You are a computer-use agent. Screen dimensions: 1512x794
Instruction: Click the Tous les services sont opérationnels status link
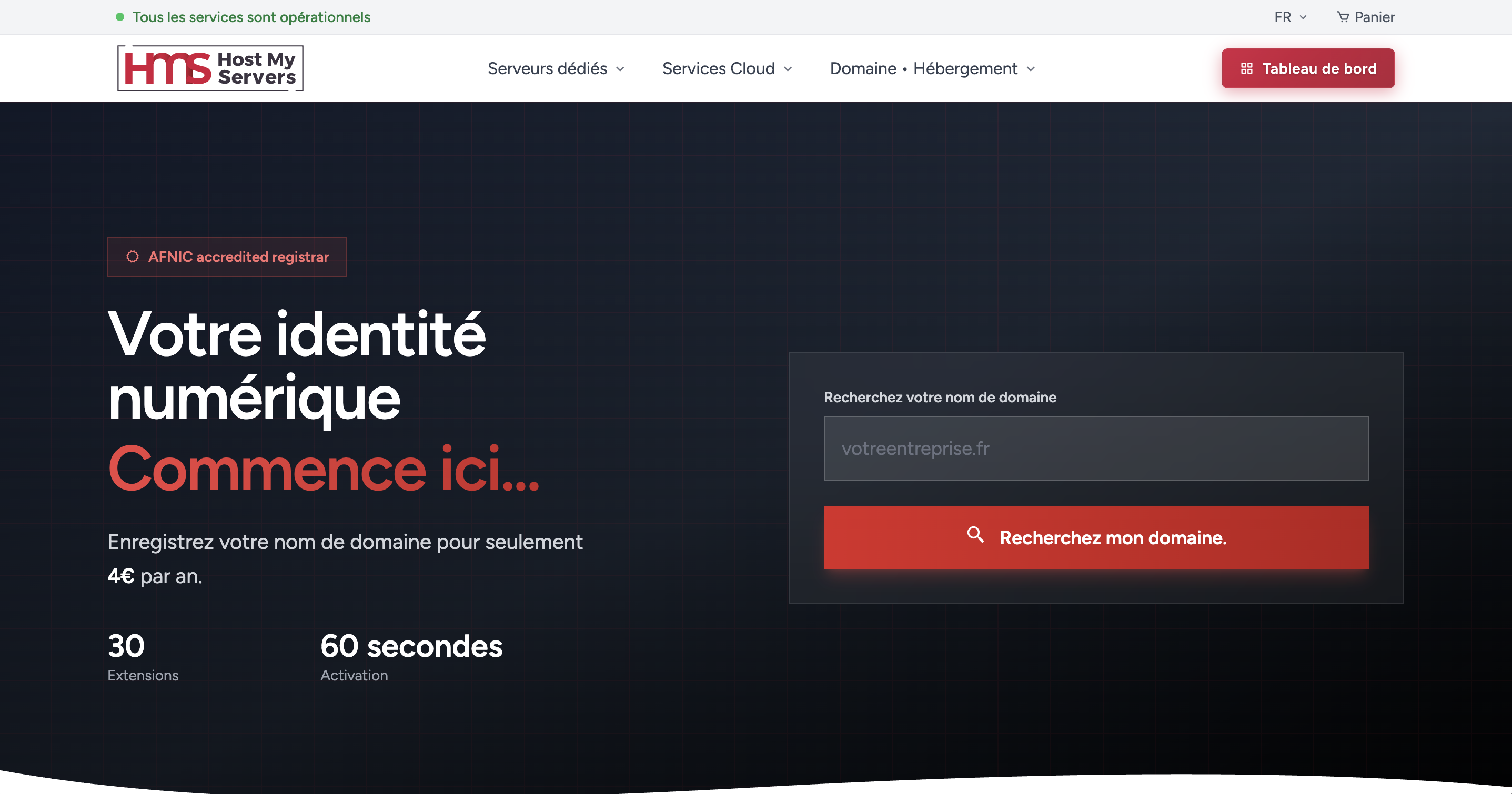251,17
